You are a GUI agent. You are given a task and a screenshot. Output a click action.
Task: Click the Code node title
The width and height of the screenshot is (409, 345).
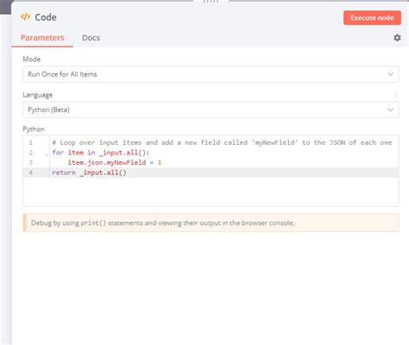point(46,17)
